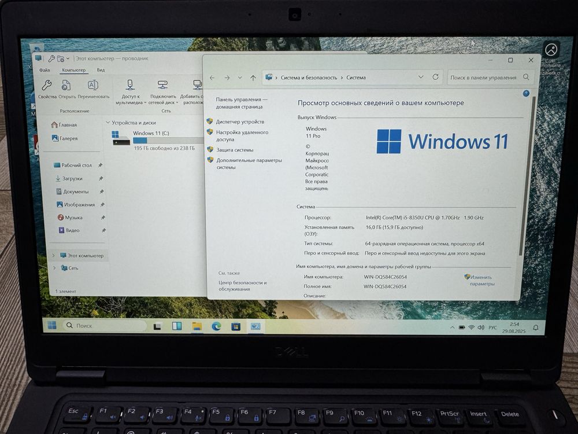Click the properties icon in the Explorer title bar

pyautogui.click(x=51, y=58)
